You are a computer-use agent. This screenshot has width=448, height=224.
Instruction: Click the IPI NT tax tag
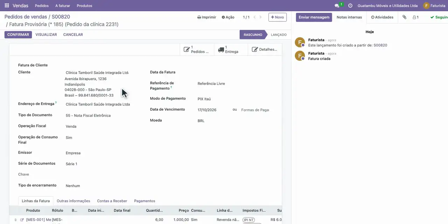248,220
